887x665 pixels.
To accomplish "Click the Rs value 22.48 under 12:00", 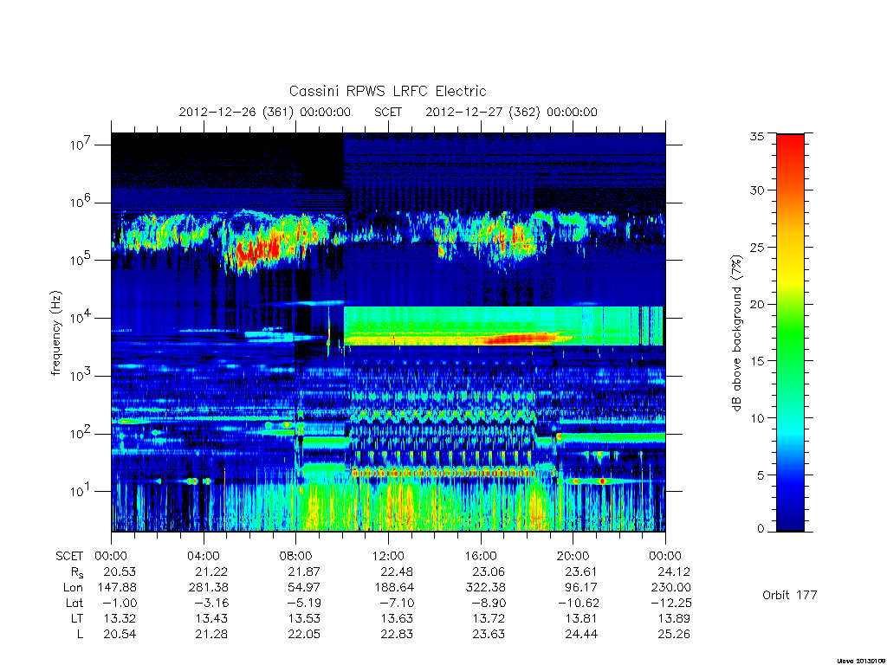I will point(397,571).
